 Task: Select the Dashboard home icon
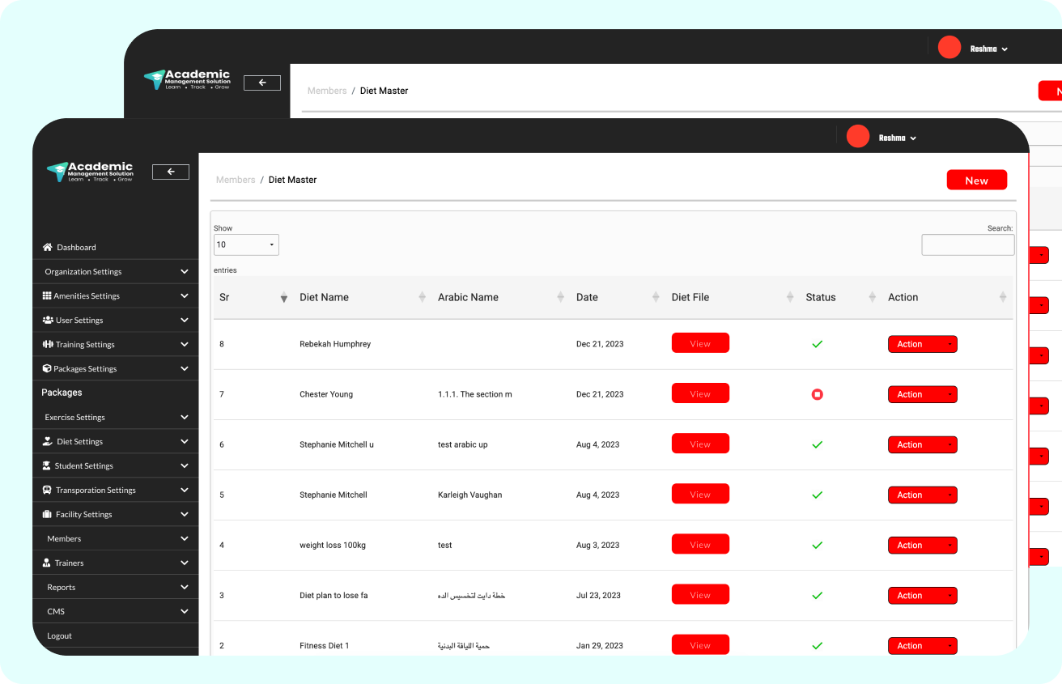click(47, 247)
